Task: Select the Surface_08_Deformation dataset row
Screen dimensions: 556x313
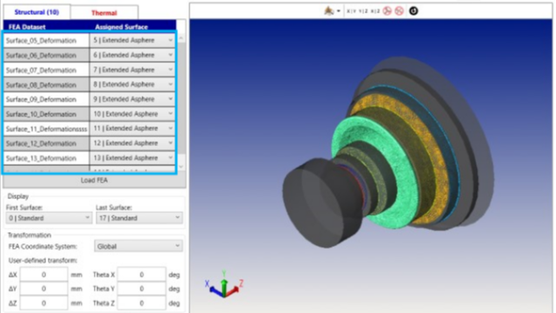Action: click(x=46, y=85)
